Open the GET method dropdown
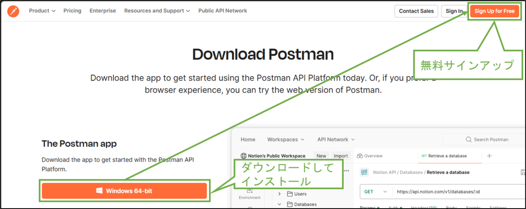 tap(376, 191)
